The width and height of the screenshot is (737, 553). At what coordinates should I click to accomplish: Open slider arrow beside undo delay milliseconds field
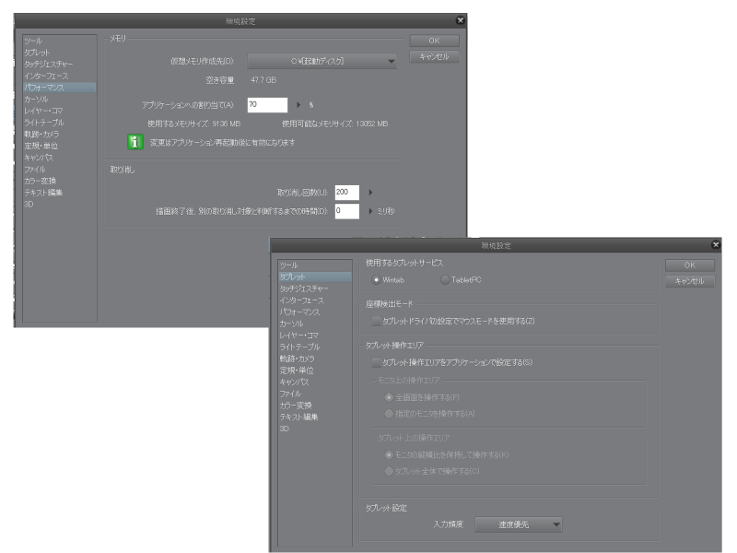370,211
